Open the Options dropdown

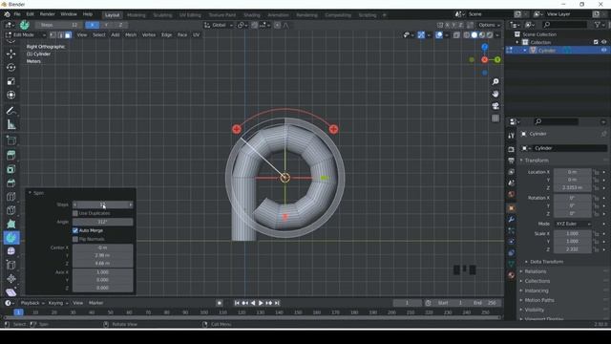click(490, 25)
